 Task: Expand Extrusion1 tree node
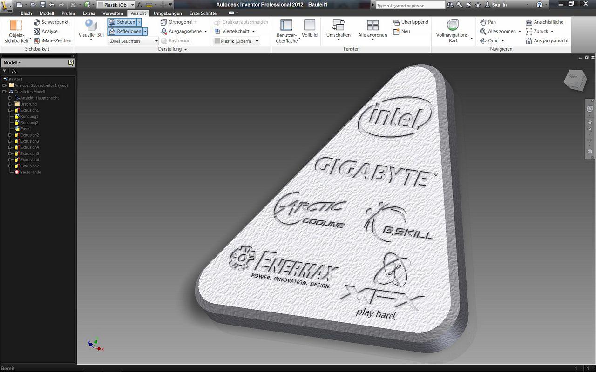pos(10,110)
